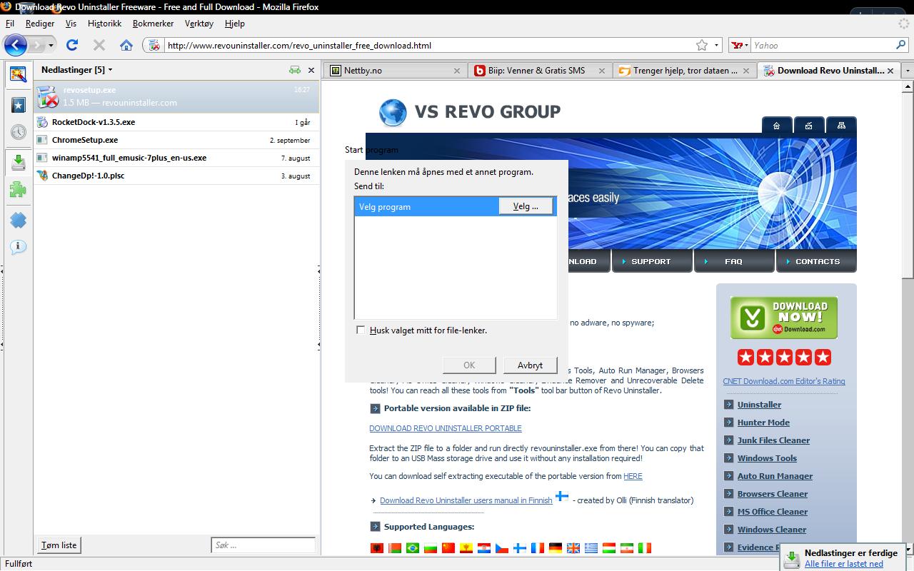
Task: Reload the page with the refresh icon
Action: 72,45
